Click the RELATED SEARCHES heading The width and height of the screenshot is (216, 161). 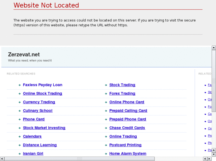21,74
